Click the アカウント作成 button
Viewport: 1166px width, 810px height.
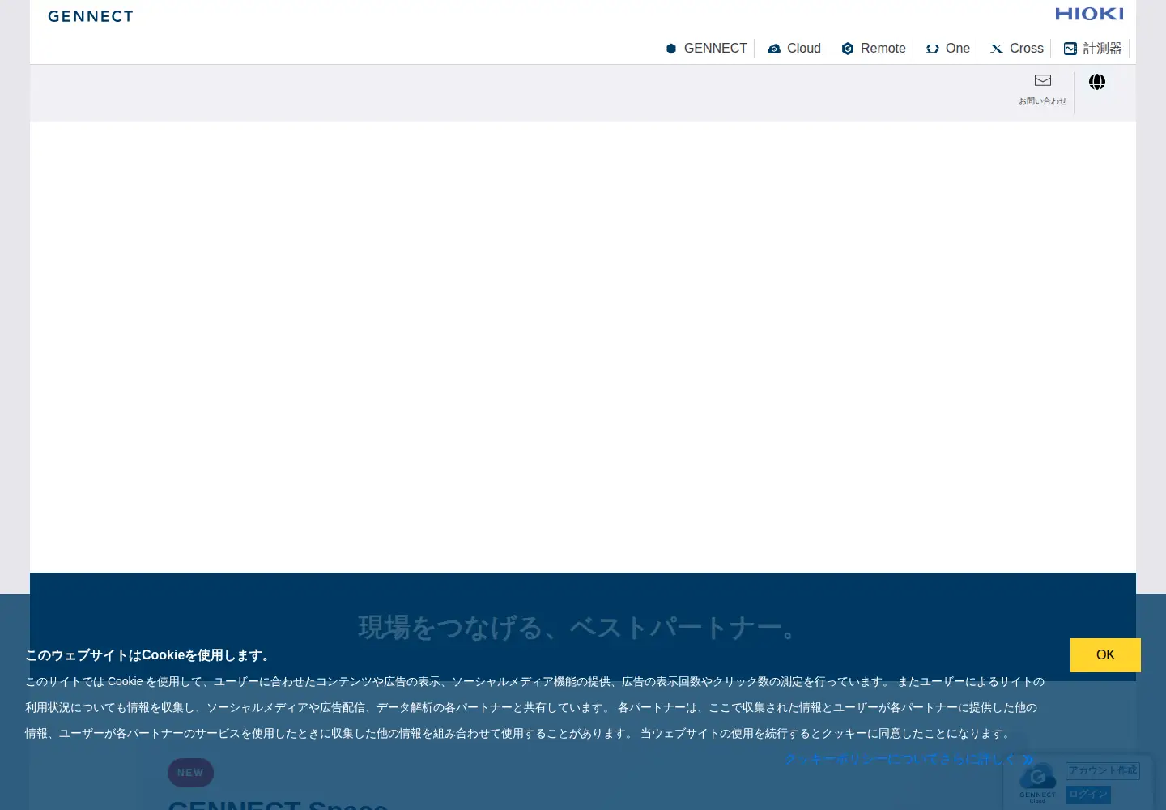click(1103, 770)
